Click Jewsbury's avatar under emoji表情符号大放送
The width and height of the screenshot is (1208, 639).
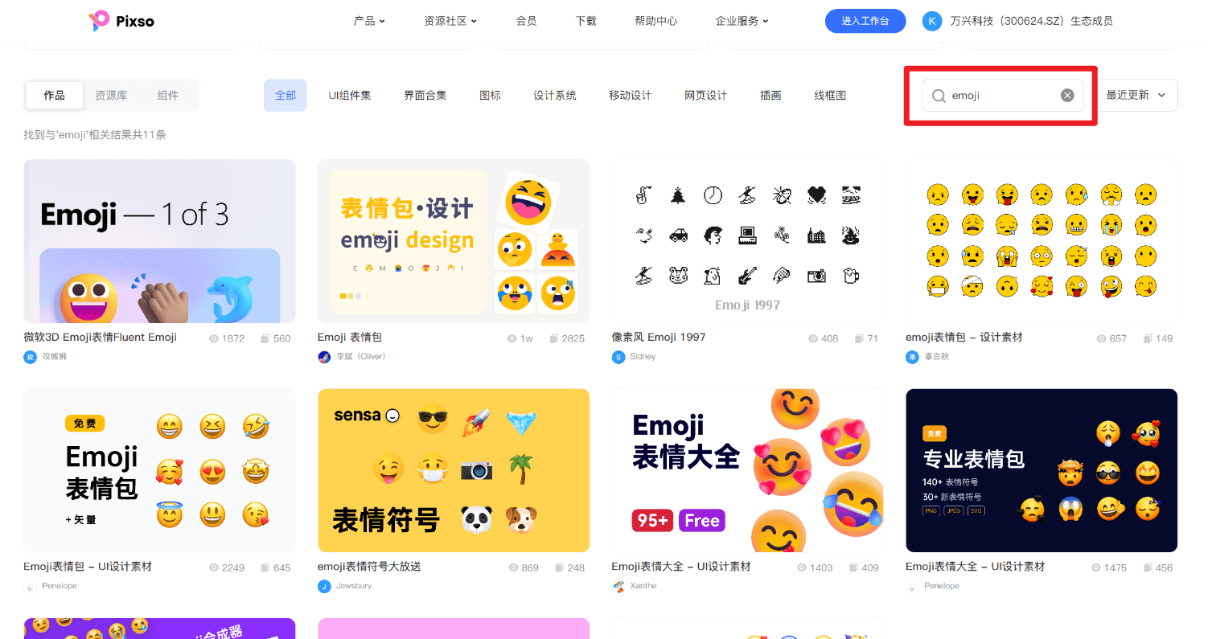pyautogui.click(x=323, y=586)
